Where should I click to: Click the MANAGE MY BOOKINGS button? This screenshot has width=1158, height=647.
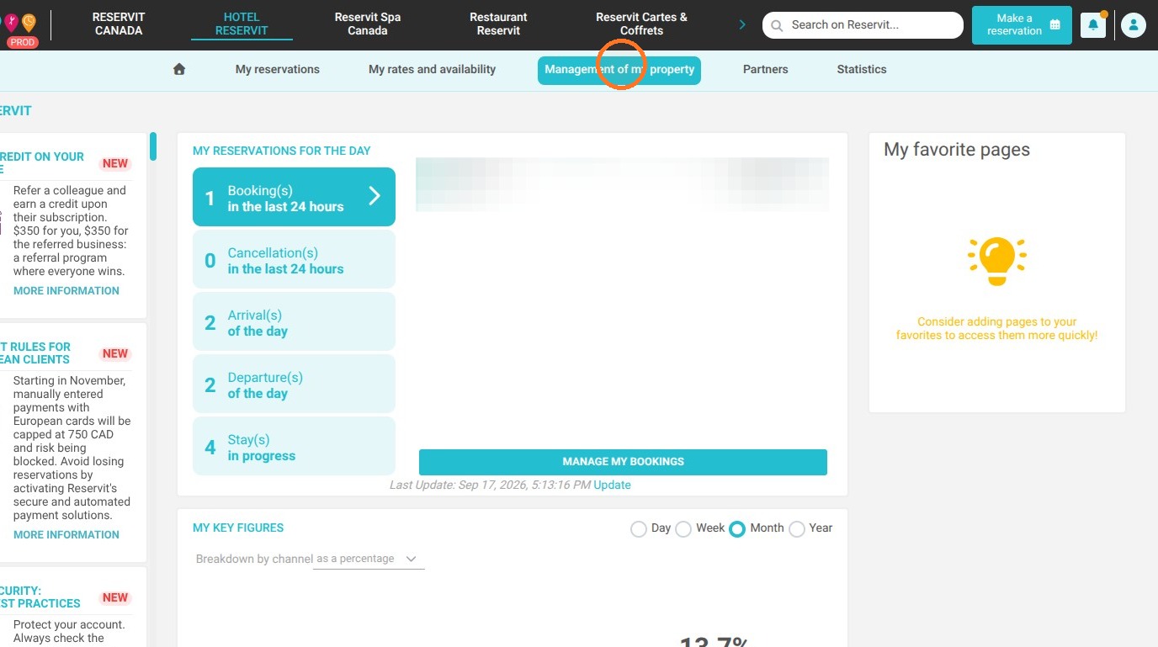[x=623, y=462]
